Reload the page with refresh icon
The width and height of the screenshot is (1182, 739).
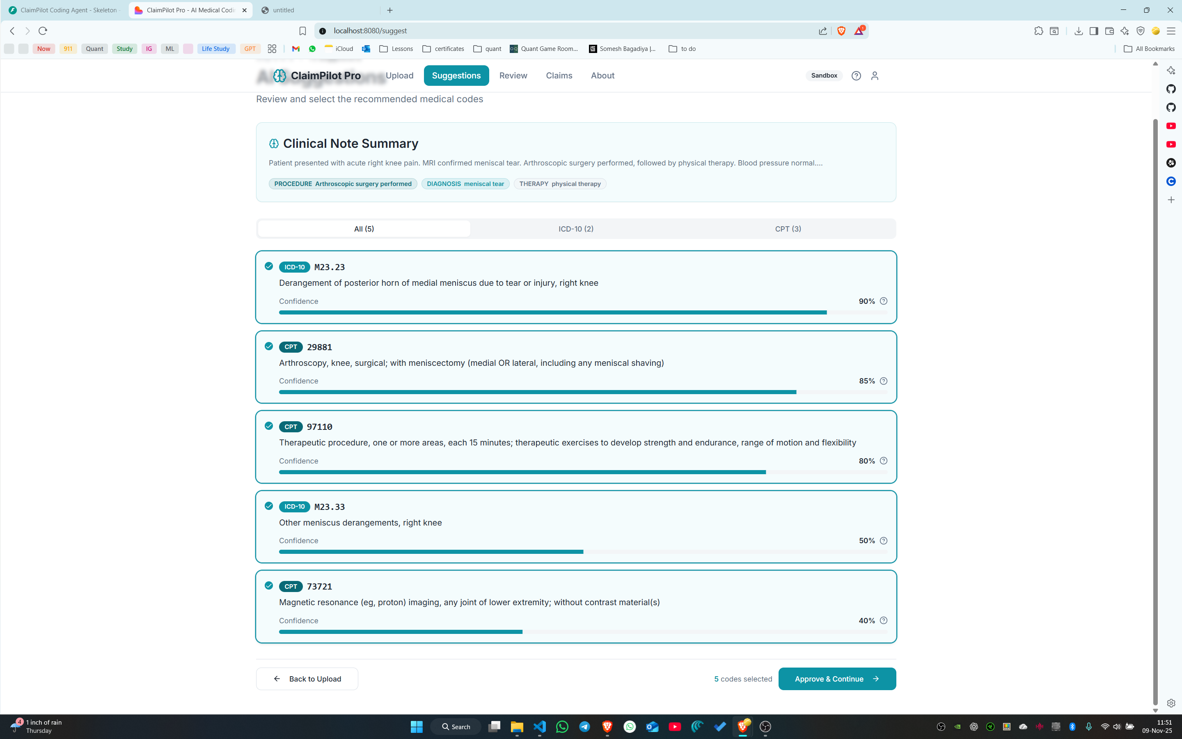[x=43, y=31]
